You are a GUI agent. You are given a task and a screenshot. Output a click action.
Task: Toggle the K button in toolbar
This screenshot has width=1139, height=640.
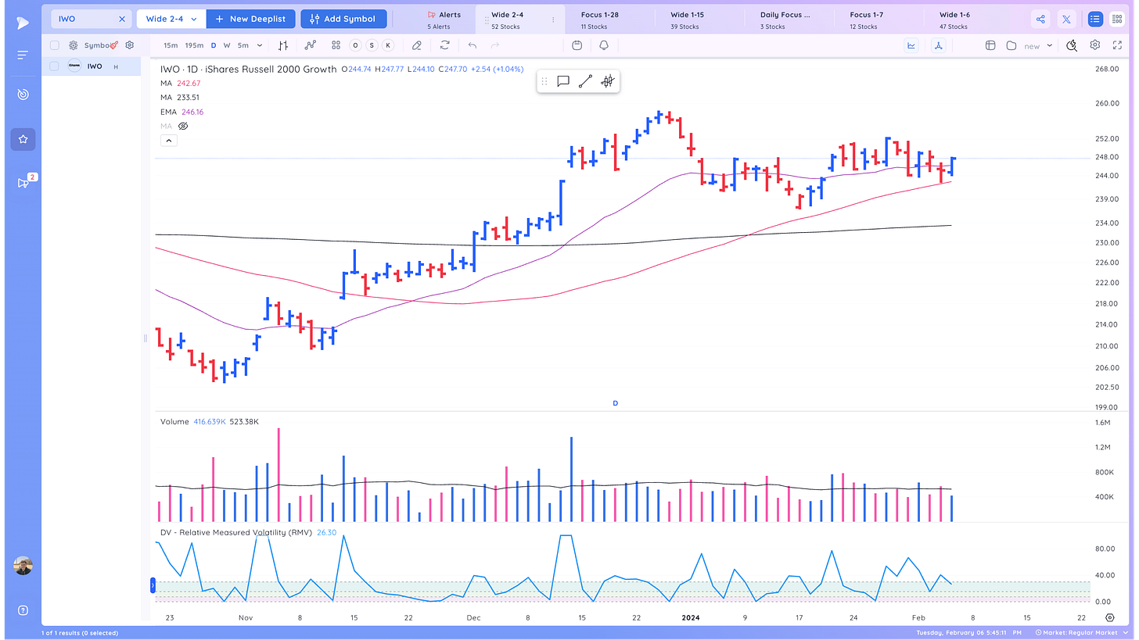point(387,45)
